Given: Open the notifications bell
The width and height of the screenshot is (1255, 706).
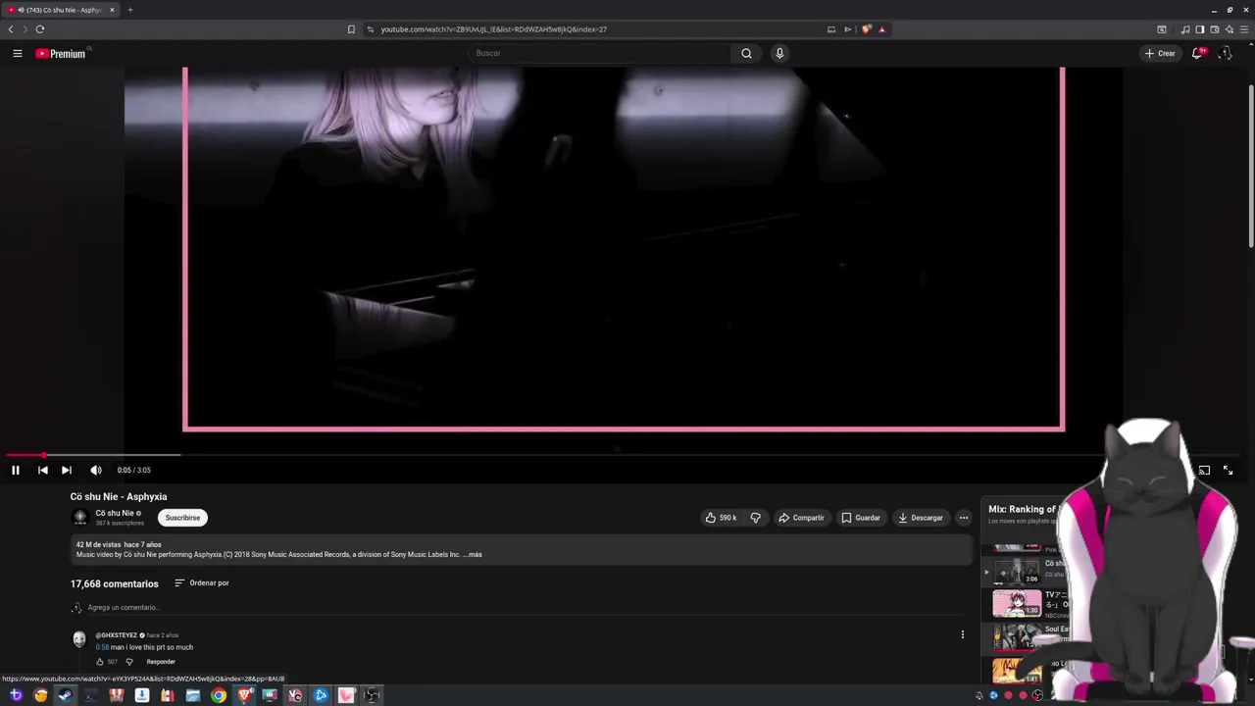Looking at the screenshot, I should [x=1197, y=53].
